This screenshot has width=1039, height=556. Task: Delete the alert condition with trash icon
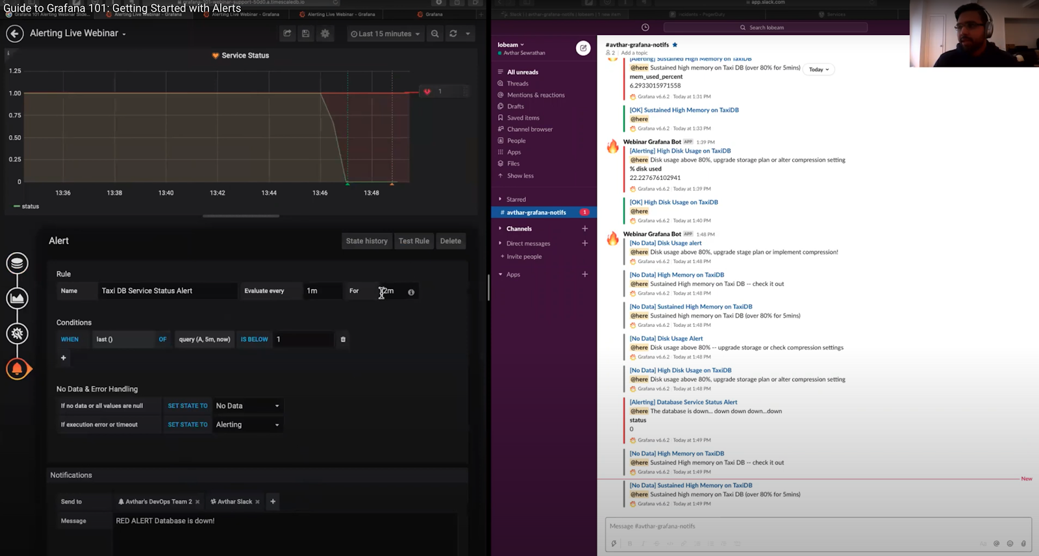(343, 340)
